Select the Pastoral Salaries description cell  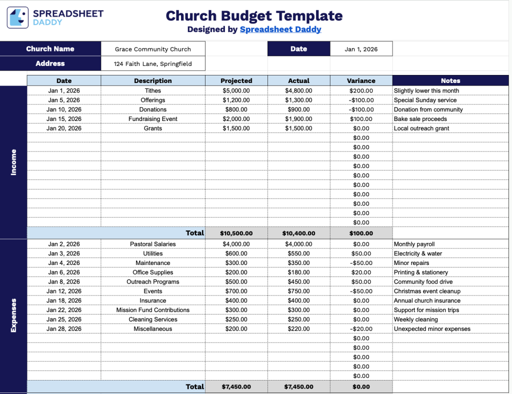coord(153,244)
